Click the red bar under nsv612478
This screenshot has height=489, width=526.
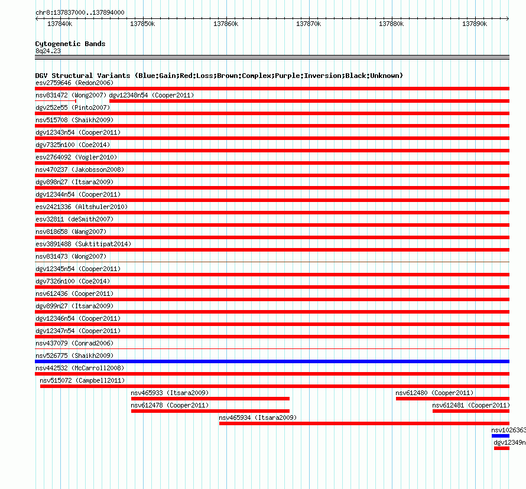pos(210,411)
